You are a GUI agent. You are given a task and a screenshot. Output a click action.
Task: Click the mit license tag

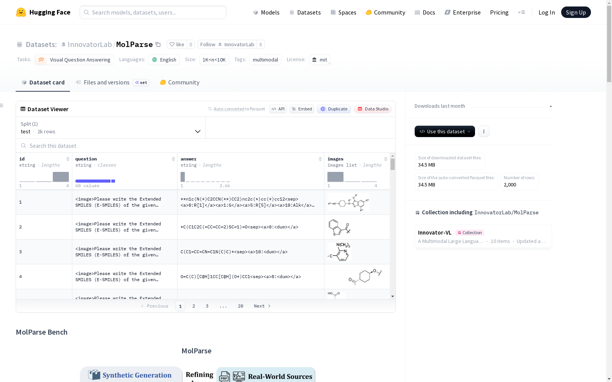[320, 60]
